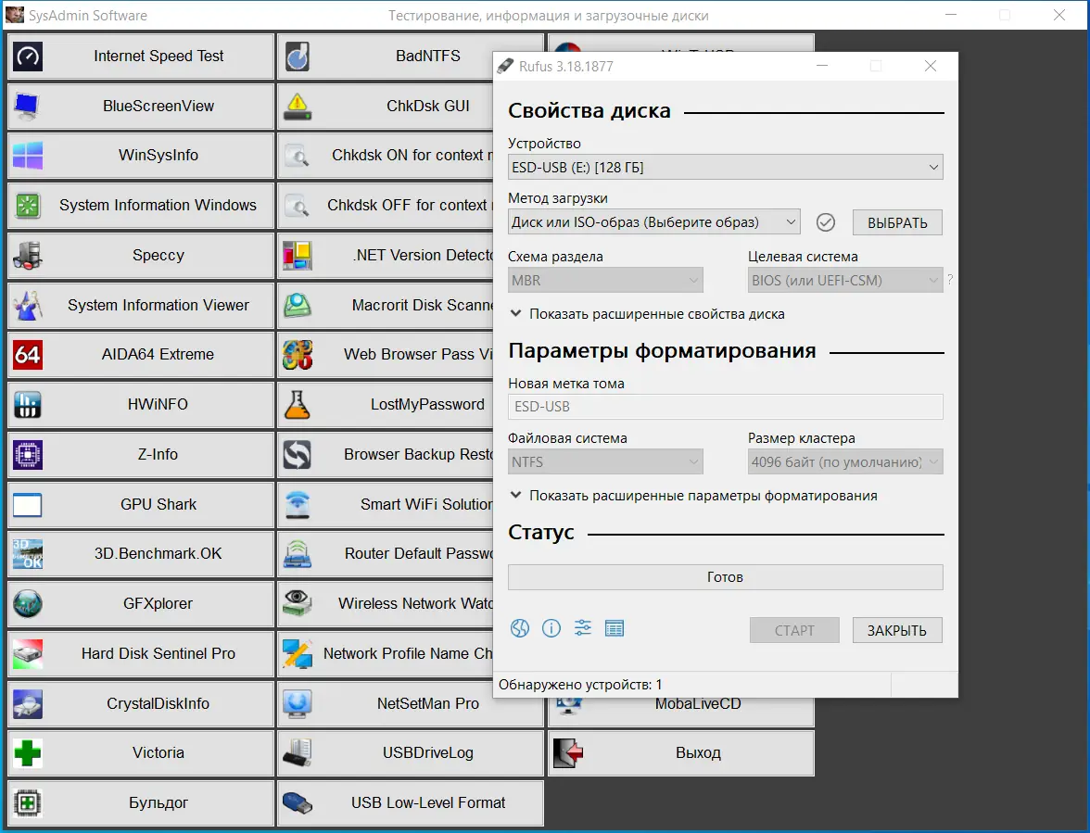Click the ChkDsk GUI warning icon
Viewport: 1090px width, 833px height.
click(298, 107)
